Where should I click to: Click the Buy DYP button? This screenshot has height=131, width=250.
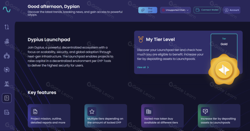click(x=148, y=10)
